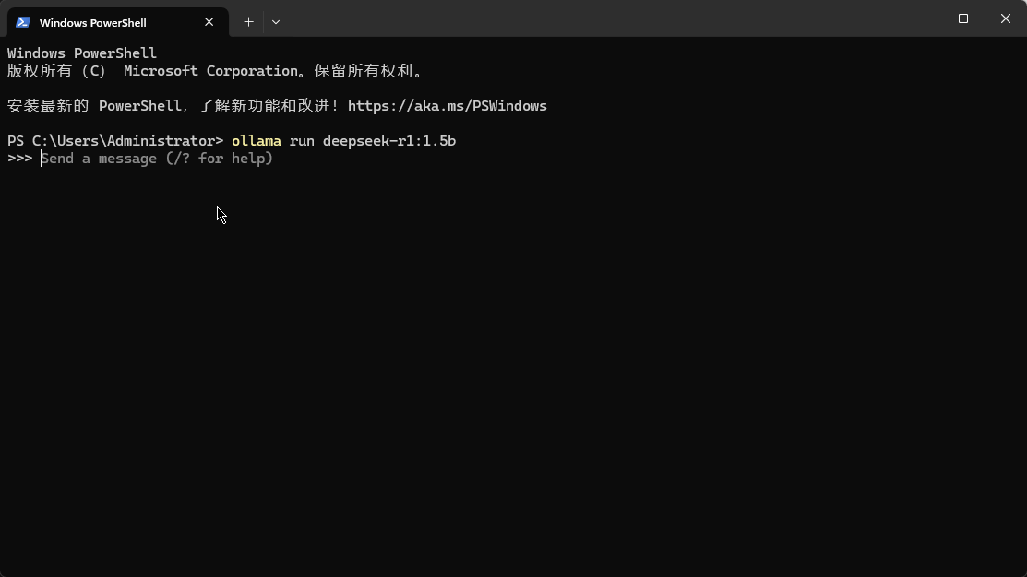The image size is (1027, 577).
Task: Click the 'deepseek-r1:1.5b' model name text
Action: click(388, 141)
